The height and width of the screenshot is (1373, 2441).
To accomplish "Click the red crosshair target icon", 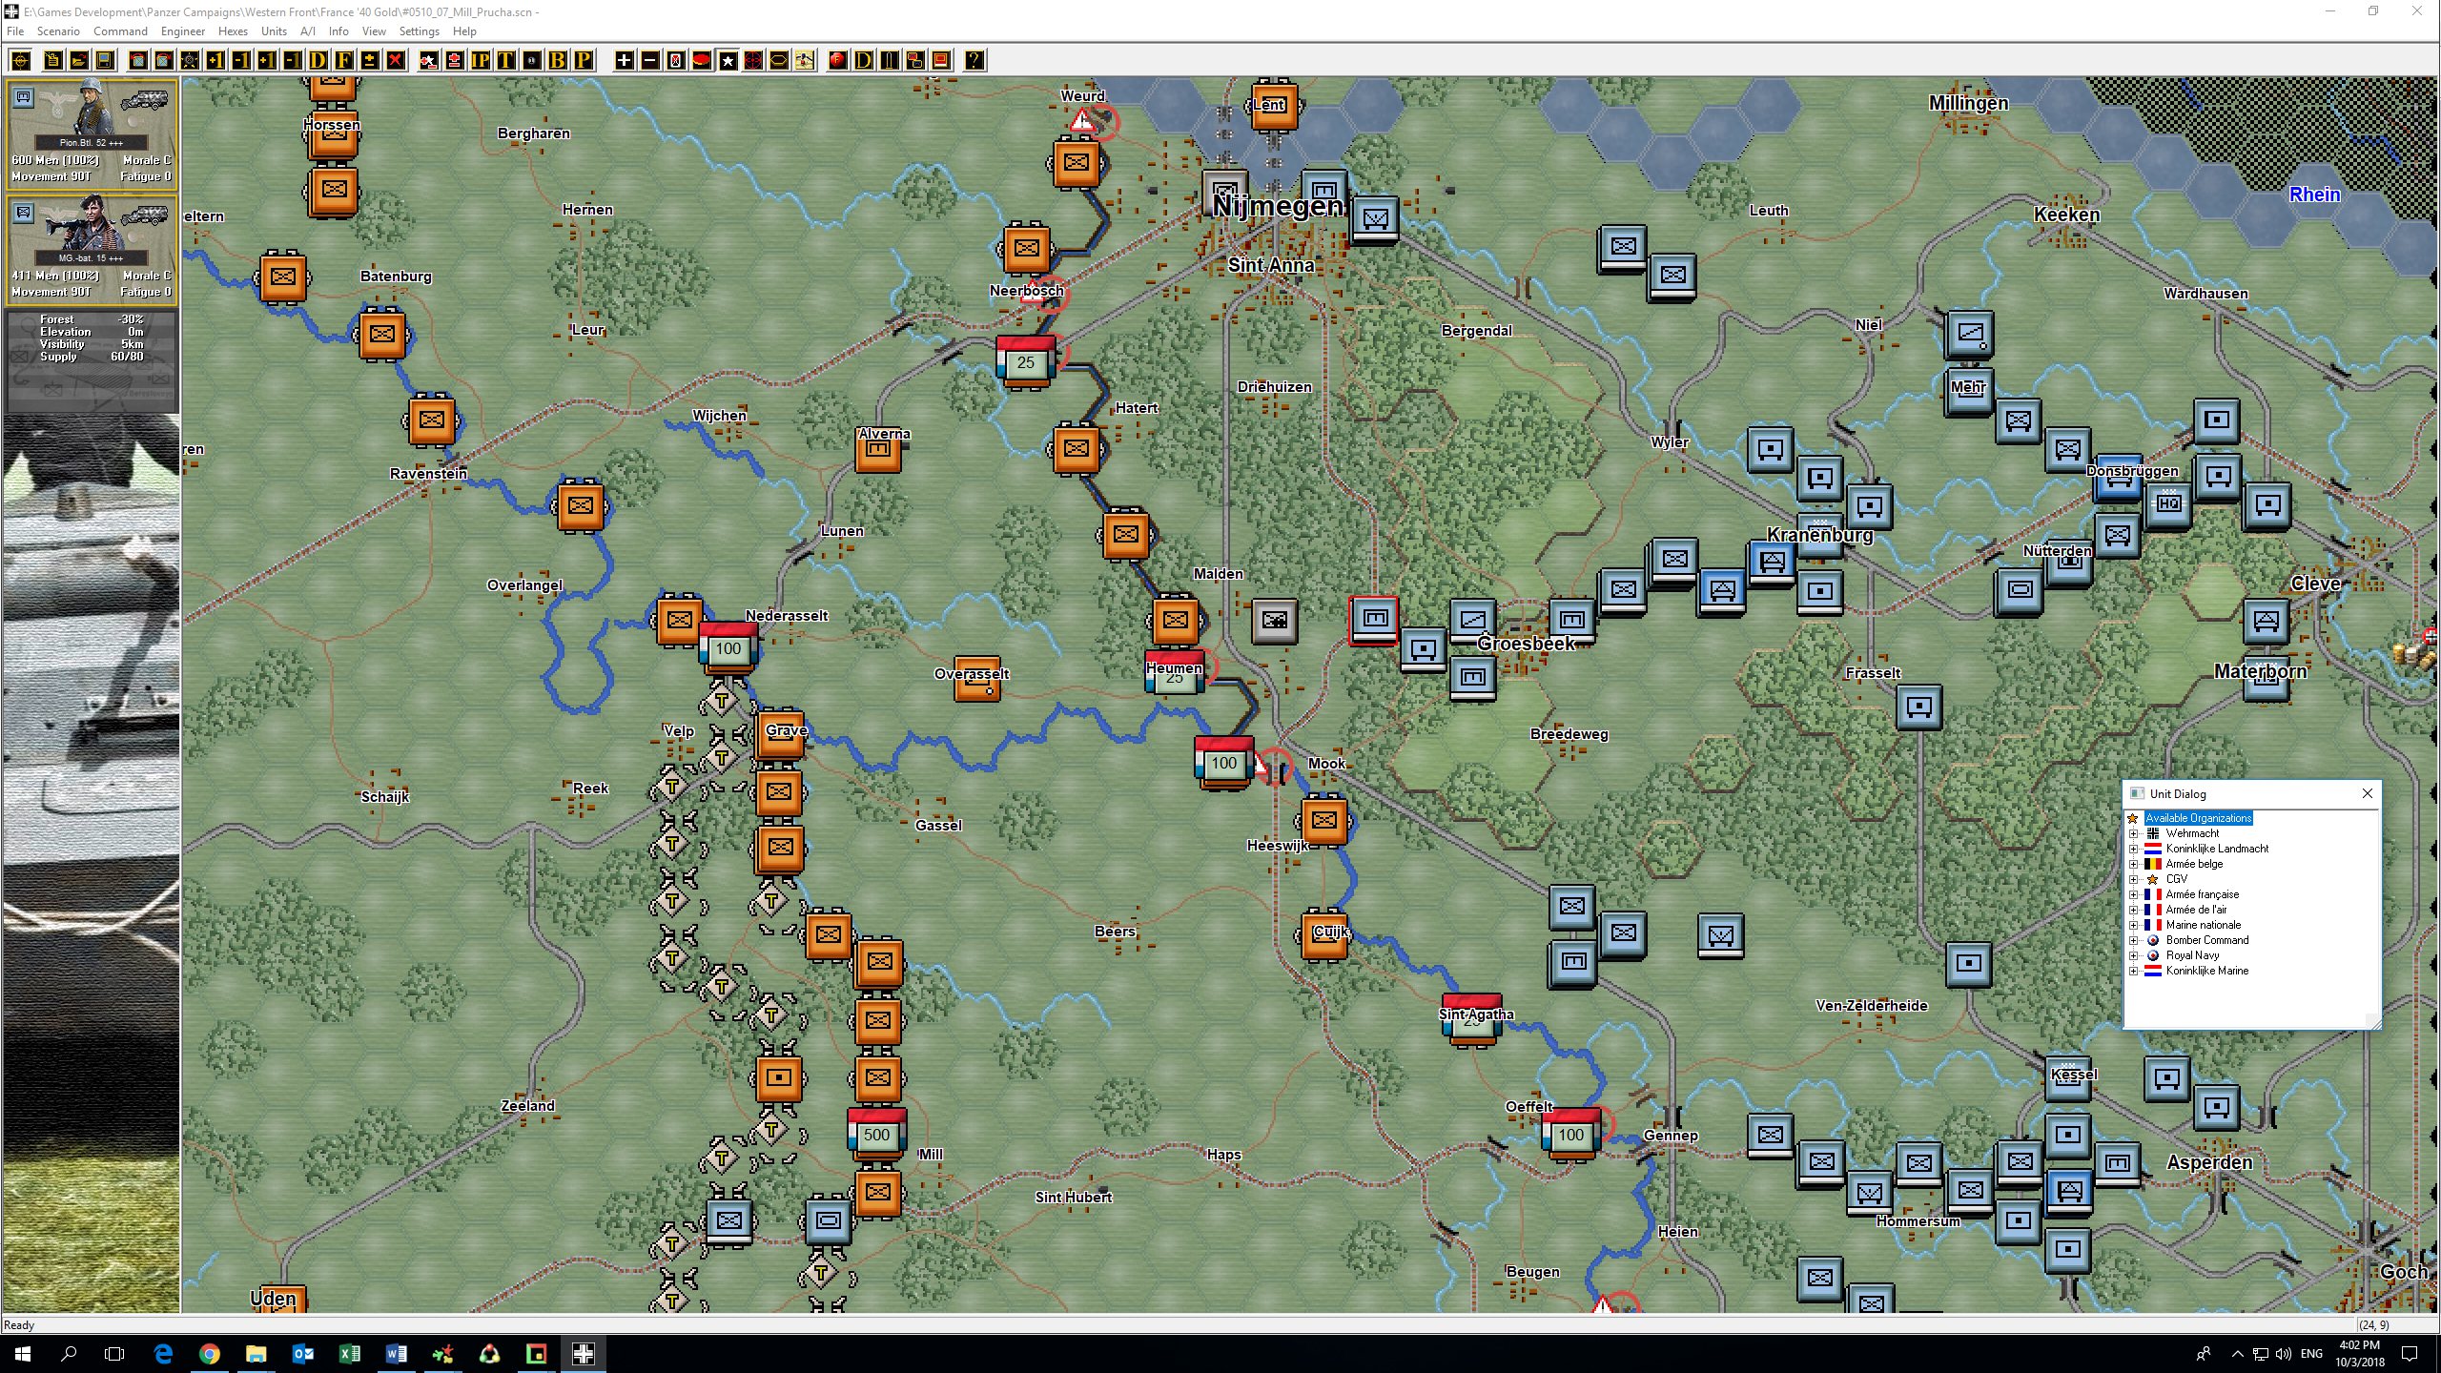I will tap(752, 61).
